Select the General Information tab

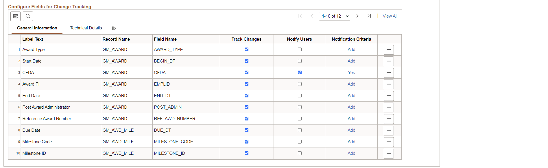coord(37,28)
